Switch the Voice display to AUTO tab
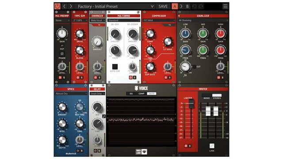Viewport: 283px width, 159px height. click(x=152, y=94)
